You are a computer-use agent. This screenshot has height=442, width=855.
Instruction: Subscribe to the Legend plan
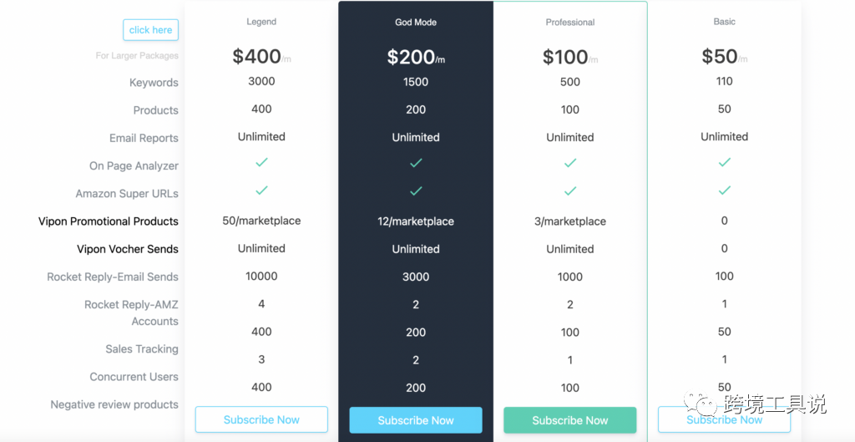click(261, 419)
